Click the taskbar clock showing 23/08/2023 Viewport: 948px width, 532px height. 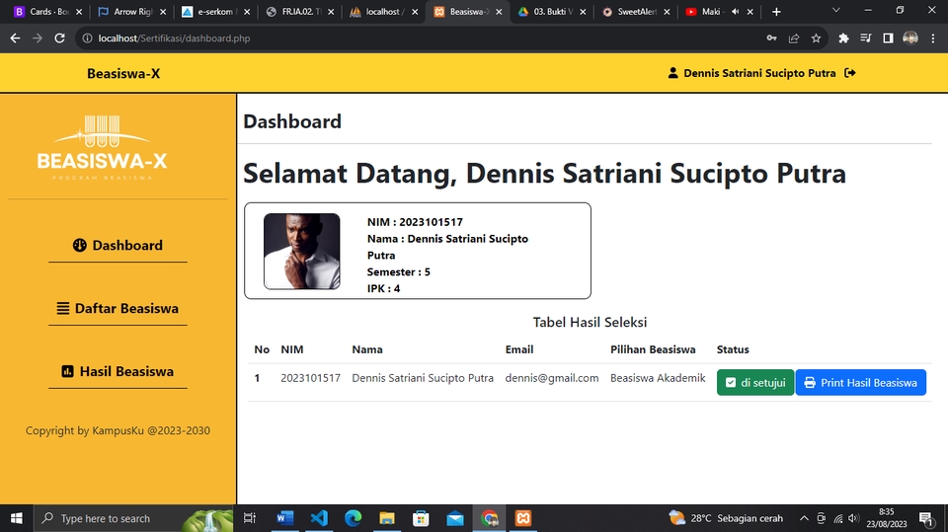(x=887, y=518)
